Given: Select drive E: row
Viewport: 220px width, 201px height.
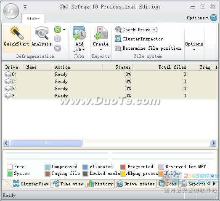Looking at the screenshot, I should point(110,88).
